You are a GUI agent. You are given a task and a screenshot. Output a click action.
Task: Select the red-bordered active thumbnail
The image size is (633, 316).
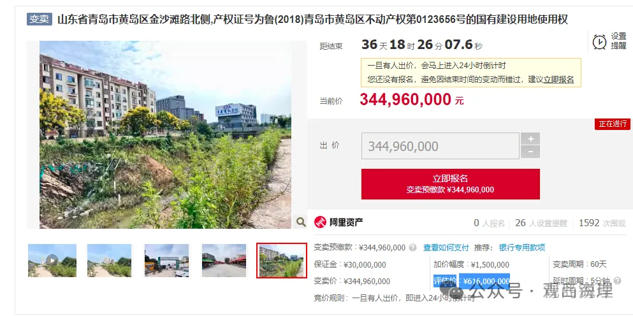[282, 261]
